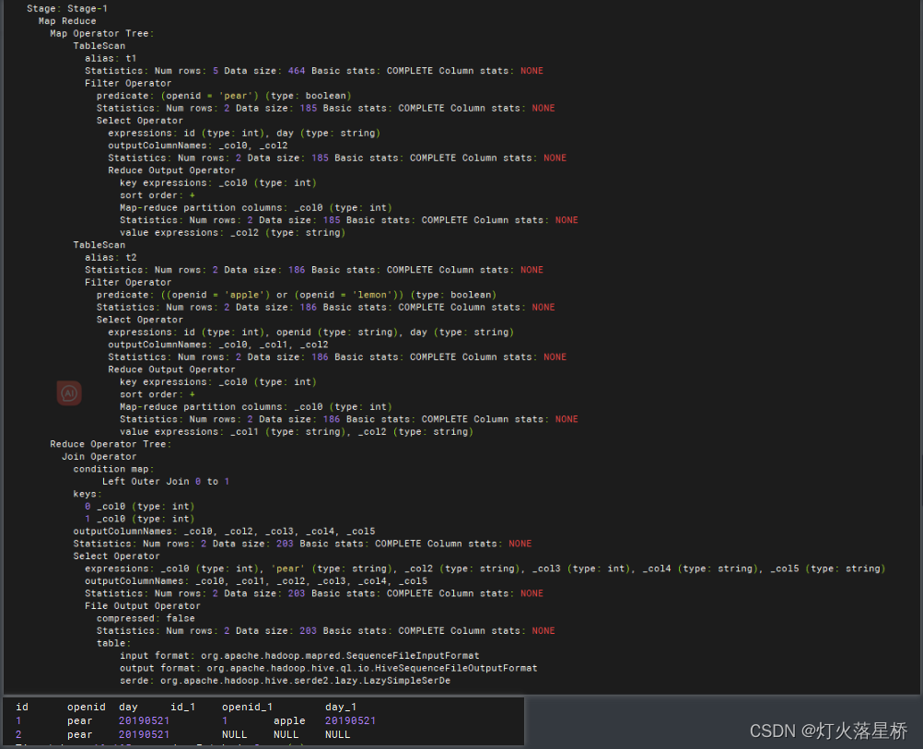Click the 'keys:' line
The image size is (923, 749).
(88, 494)
